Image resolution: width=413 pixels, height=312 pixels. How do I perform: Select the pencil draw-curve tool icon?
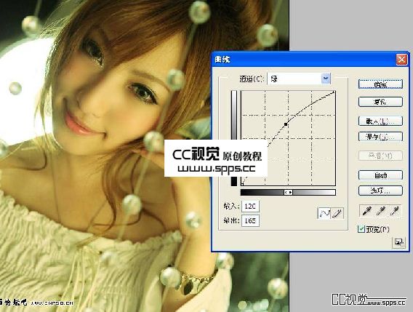(337, 213)
